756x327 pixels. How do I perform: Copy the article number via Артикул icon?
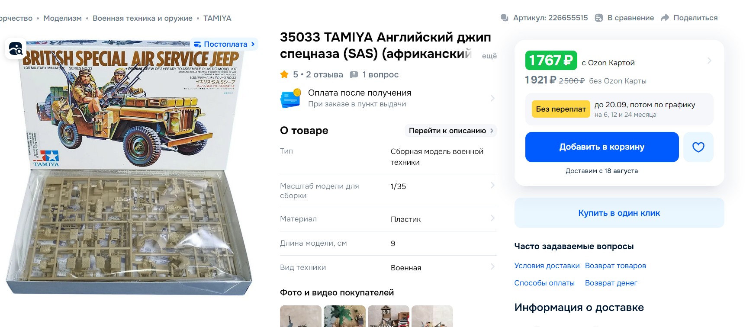click(505, 18)
